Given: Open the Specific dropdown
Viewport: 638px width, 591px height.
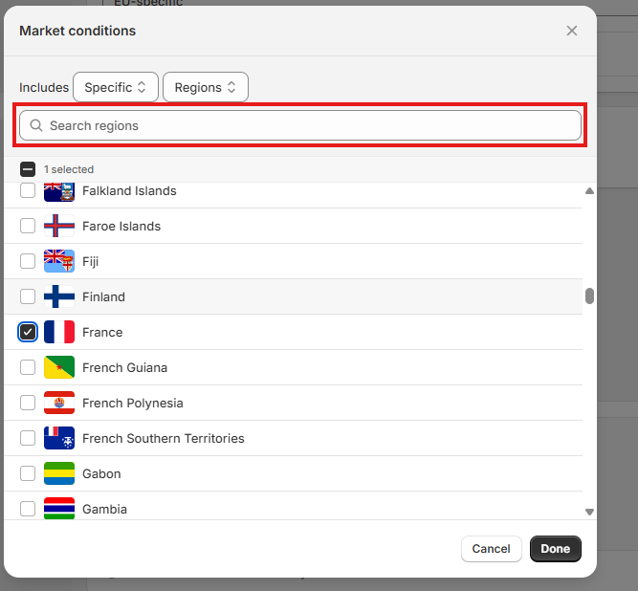Looking at the screenshot, I should coord(116,87).
